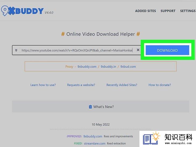
Task: Click the clipboard icon beside What's New
Action: [90, 107]
